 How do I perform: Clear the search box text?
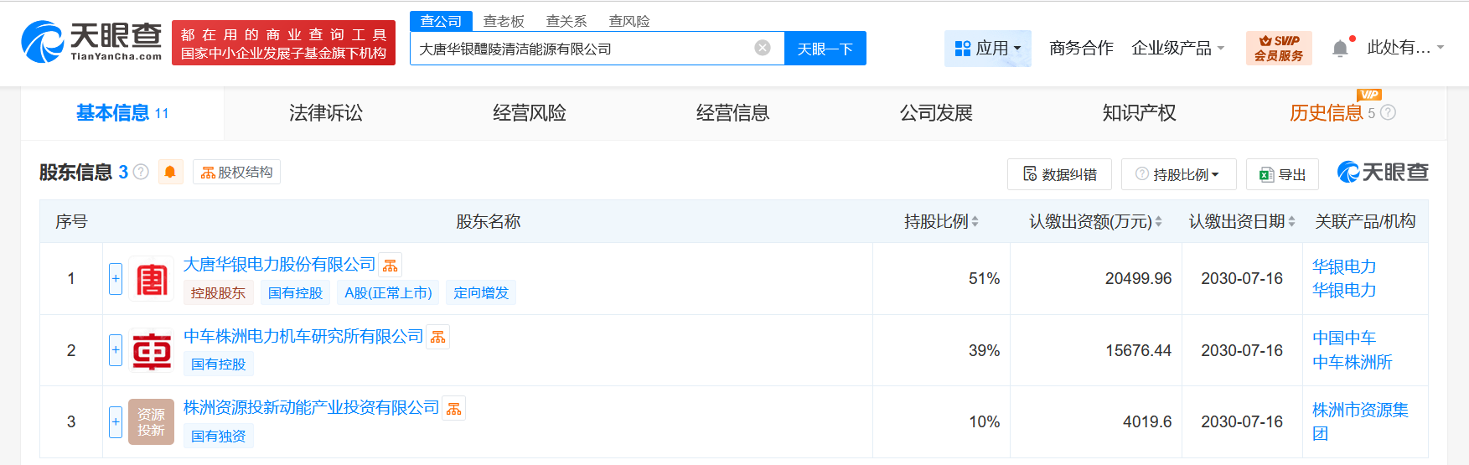point(763,48)
